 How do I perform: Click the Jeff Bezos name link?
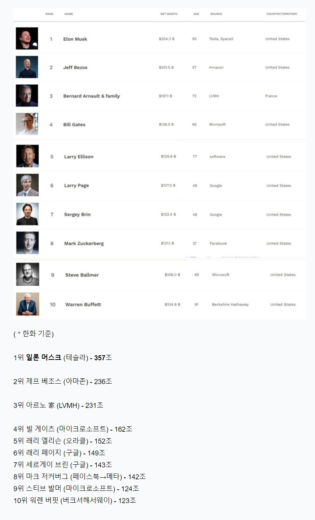click(75, 68)
